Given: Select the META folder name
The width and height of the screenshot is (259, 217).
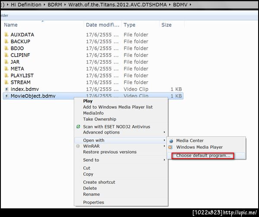Looking at the screenshot, I should pyautogui.click(x=17, y=69).
